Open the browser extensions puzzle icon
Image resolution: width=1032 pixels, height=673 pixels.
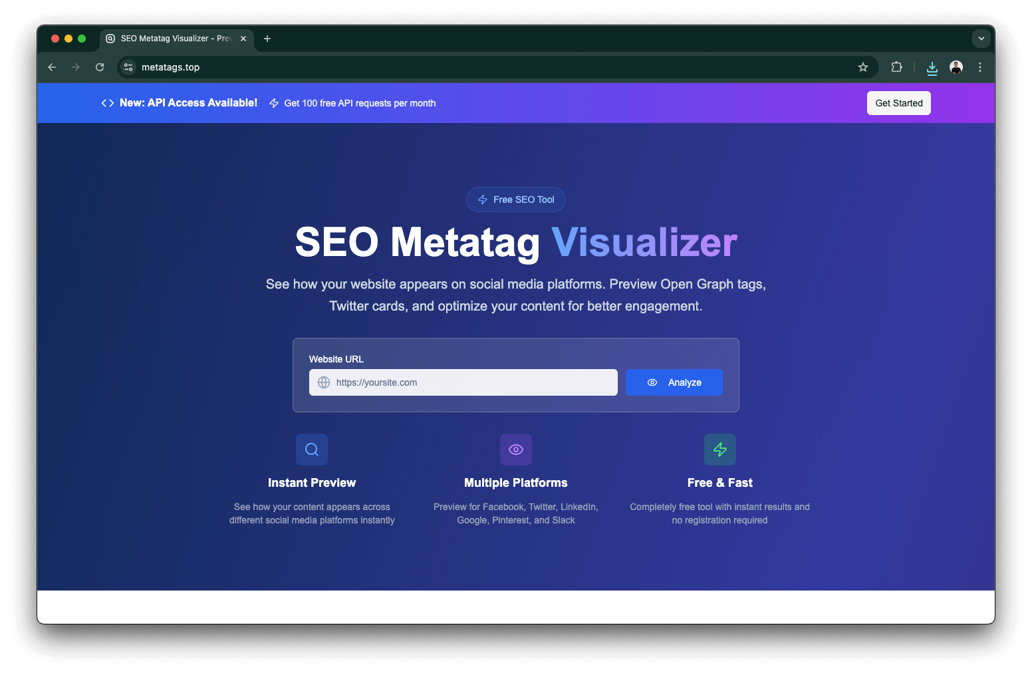[x=896, y=67]
